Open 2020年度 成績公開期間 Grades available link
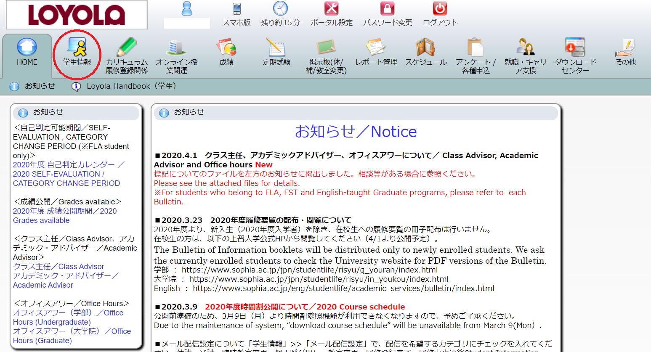This screenshot has height=352, width=651. pyautogui.click(x=65, y=215)
